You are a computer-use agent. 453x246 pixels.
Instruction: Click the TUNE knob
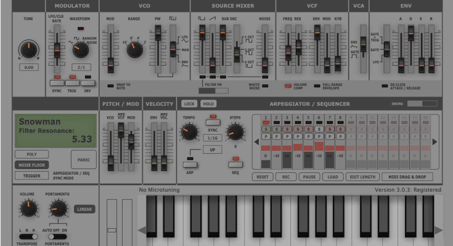[x=28, y=50]
